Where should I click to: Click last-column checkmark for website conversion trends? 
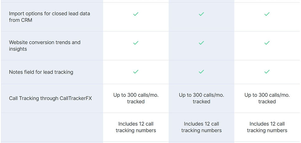click(267, 43)
